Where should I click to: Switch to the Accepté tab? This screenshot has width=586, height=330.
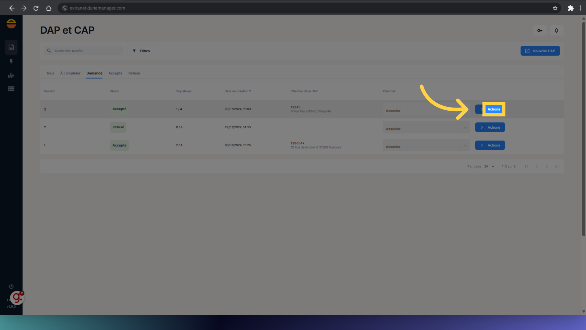click(x=115, y=73)
